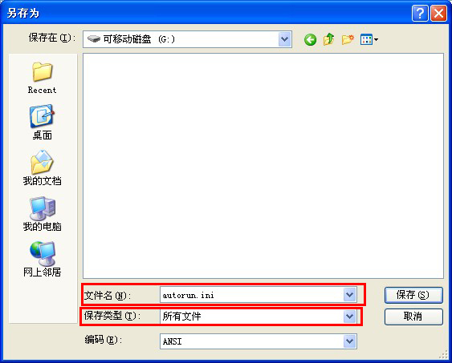This screenshot has width=452, height=363.
Task: Open the Recent places folder
Action: (42, 78)
